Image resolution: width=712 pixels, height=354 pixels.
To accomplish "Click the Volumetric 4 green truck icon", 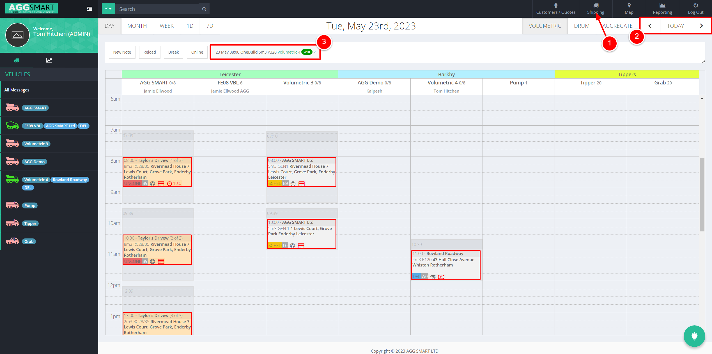I will (12, 179).
